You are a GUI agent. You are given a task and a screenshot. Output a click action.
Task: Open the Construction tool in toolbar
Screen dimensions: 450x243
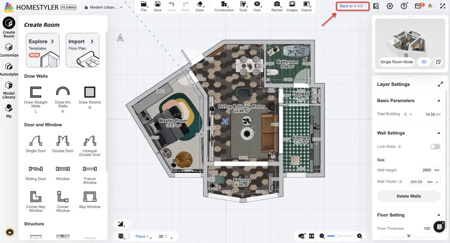click(224, 4)
